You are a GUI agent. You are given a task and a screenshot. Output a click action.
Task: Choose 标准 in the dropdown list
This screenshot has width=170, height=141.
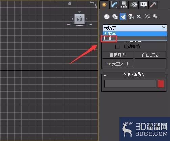tap(135, 38)
